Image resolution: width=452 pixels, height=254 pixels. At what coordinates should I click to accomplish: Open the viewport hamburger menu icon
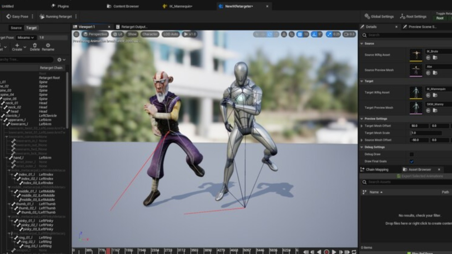[76, 34]
